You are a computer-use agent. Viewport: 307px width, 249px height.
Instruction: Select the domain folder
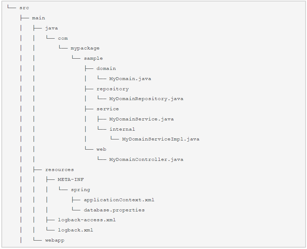[106, 68]
